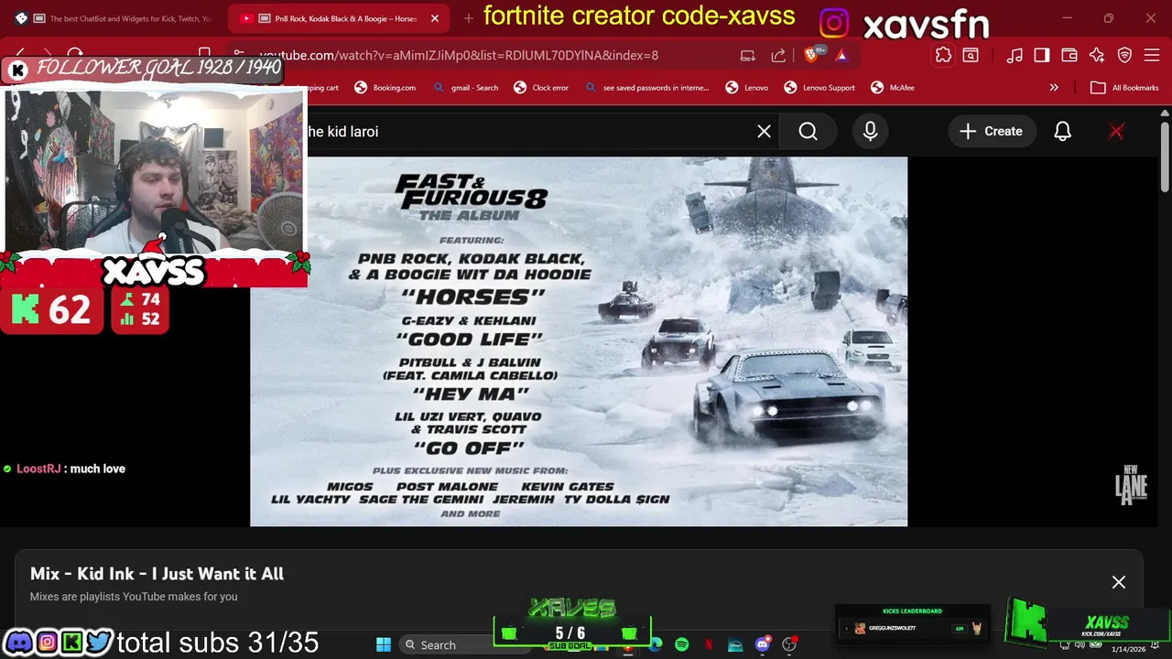The image size is (1172, 659).
Task: Open Netflix from the taskbar
Action: [708, 644]
